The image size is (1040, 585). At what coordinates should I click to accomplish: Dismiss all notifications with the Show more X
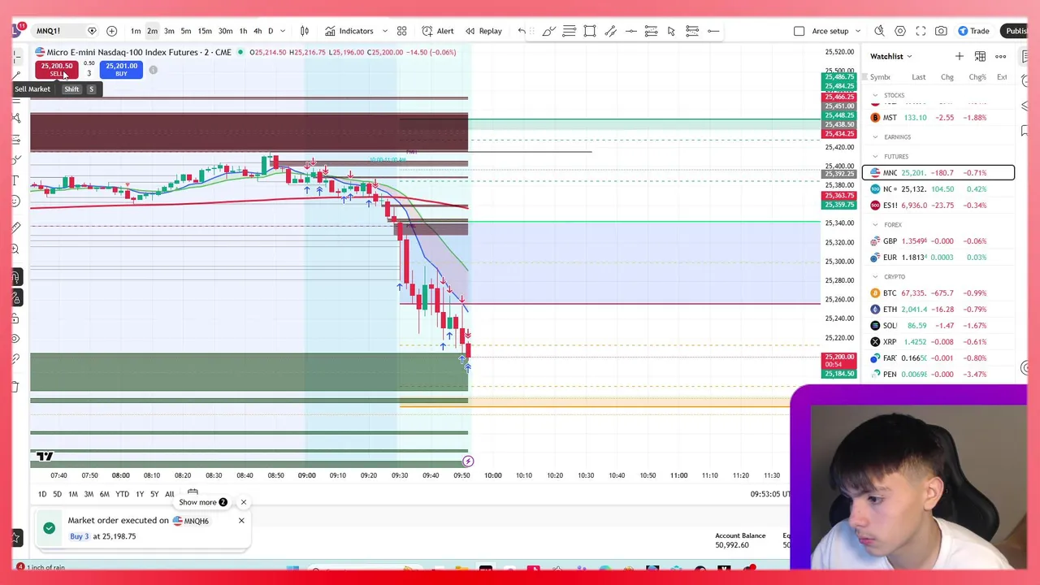pos(243,502)
